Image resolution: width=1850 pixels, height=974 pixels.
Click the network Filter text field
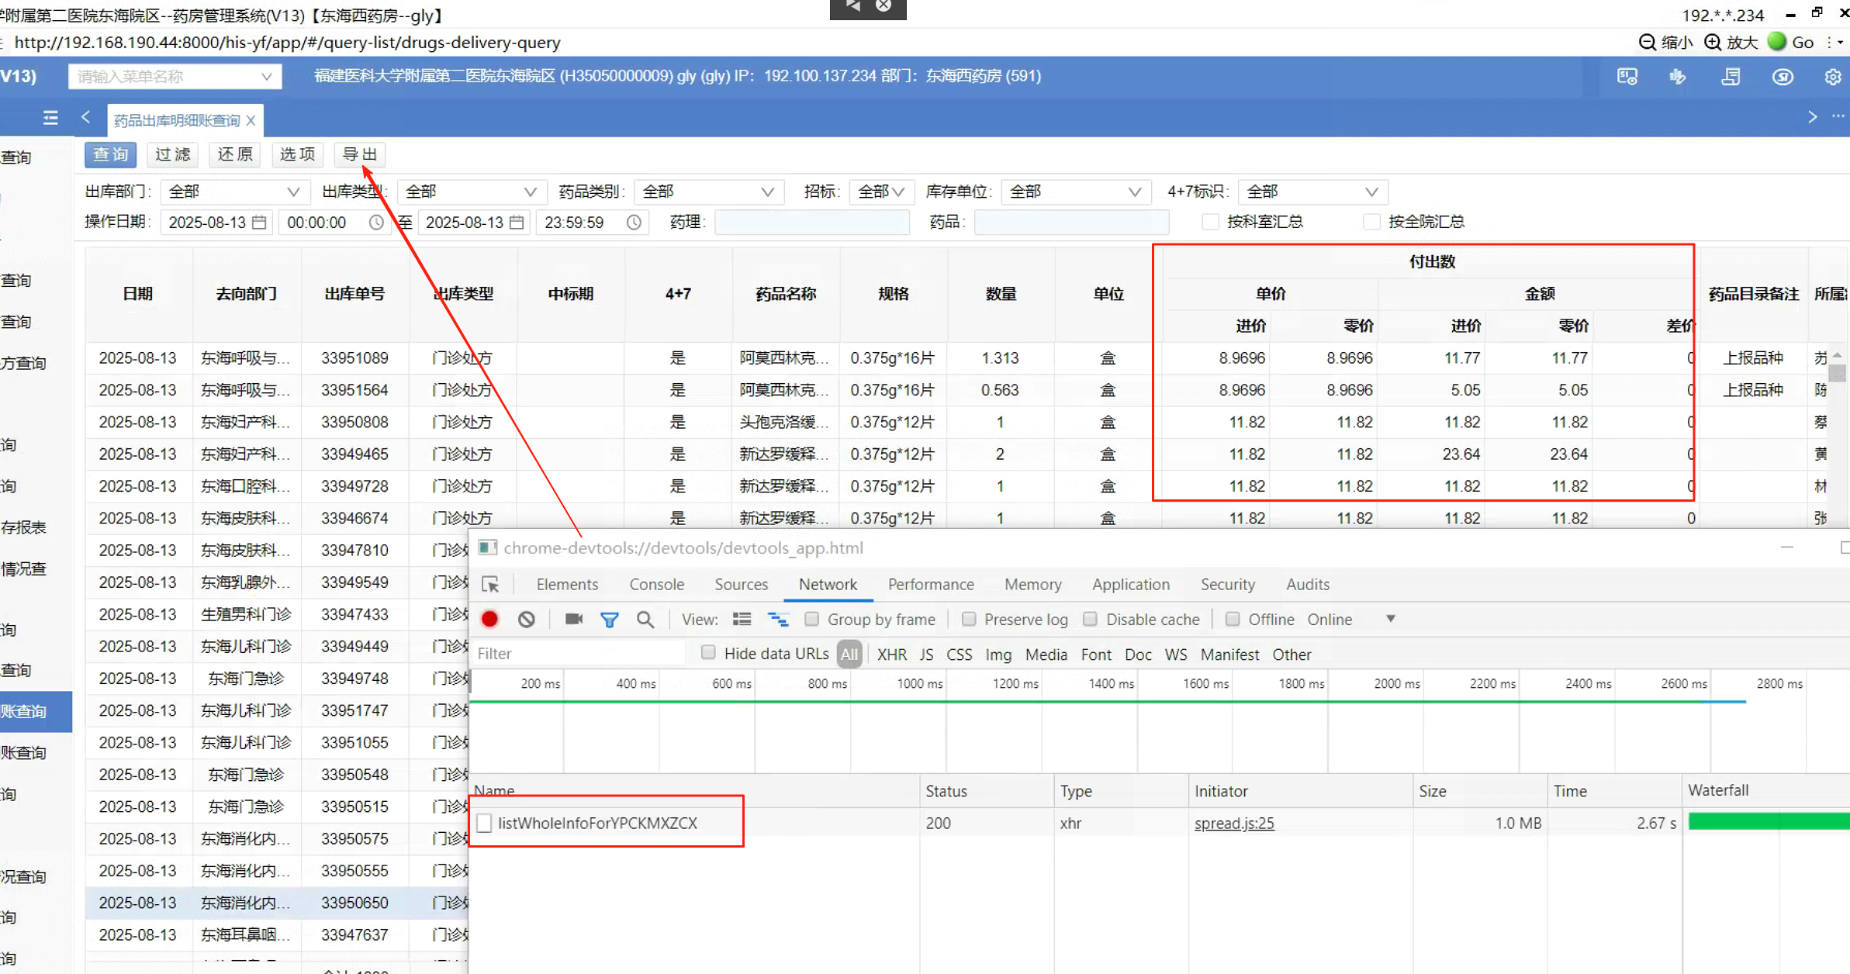point(578,654)
